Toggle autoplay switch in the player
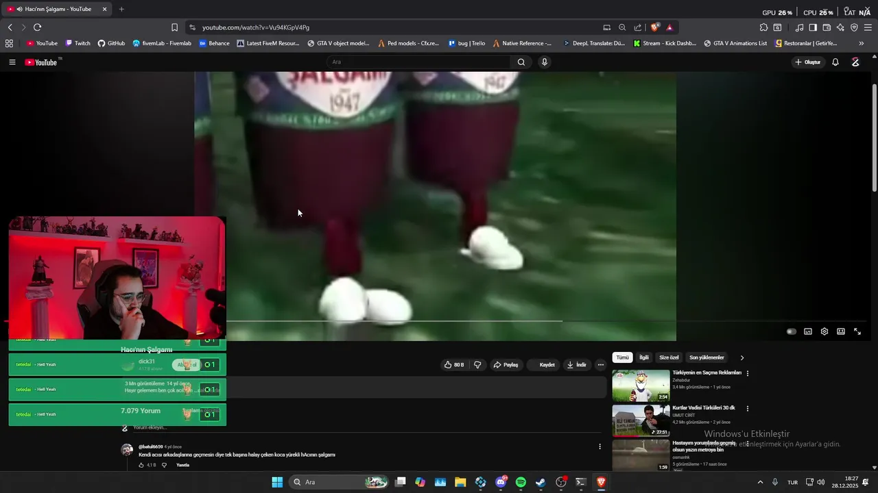The image size is (878, 493). point(792,331)
